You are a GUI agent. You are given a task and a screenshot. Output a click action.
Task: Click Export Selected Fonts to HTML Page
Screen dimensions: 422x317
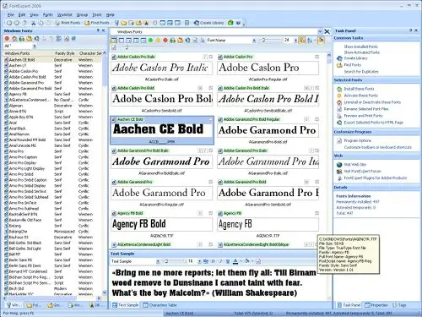373,123
